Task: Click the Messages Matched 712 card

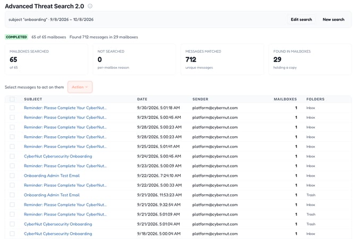Action: 222,60
